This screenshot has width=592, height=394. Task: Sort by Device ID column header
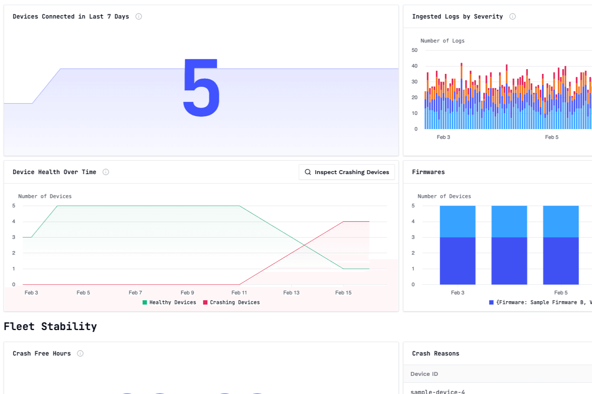click(x=424, y=374)
